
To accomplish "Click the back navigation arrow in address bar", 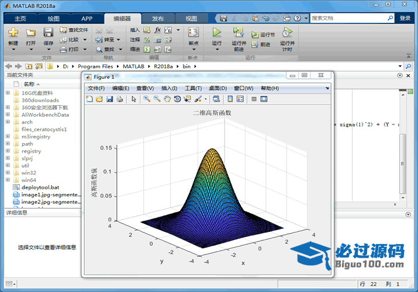I will coord(9,66).
